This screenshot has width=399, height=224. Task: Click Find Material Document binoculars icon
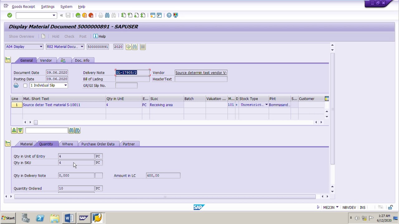(x=135, y=47)
